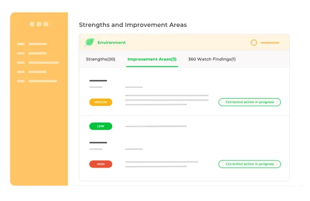Click the green LOW severity badge
Image resolution: width=310 pixels, height=201 pixels.
(x=101, y=126)
